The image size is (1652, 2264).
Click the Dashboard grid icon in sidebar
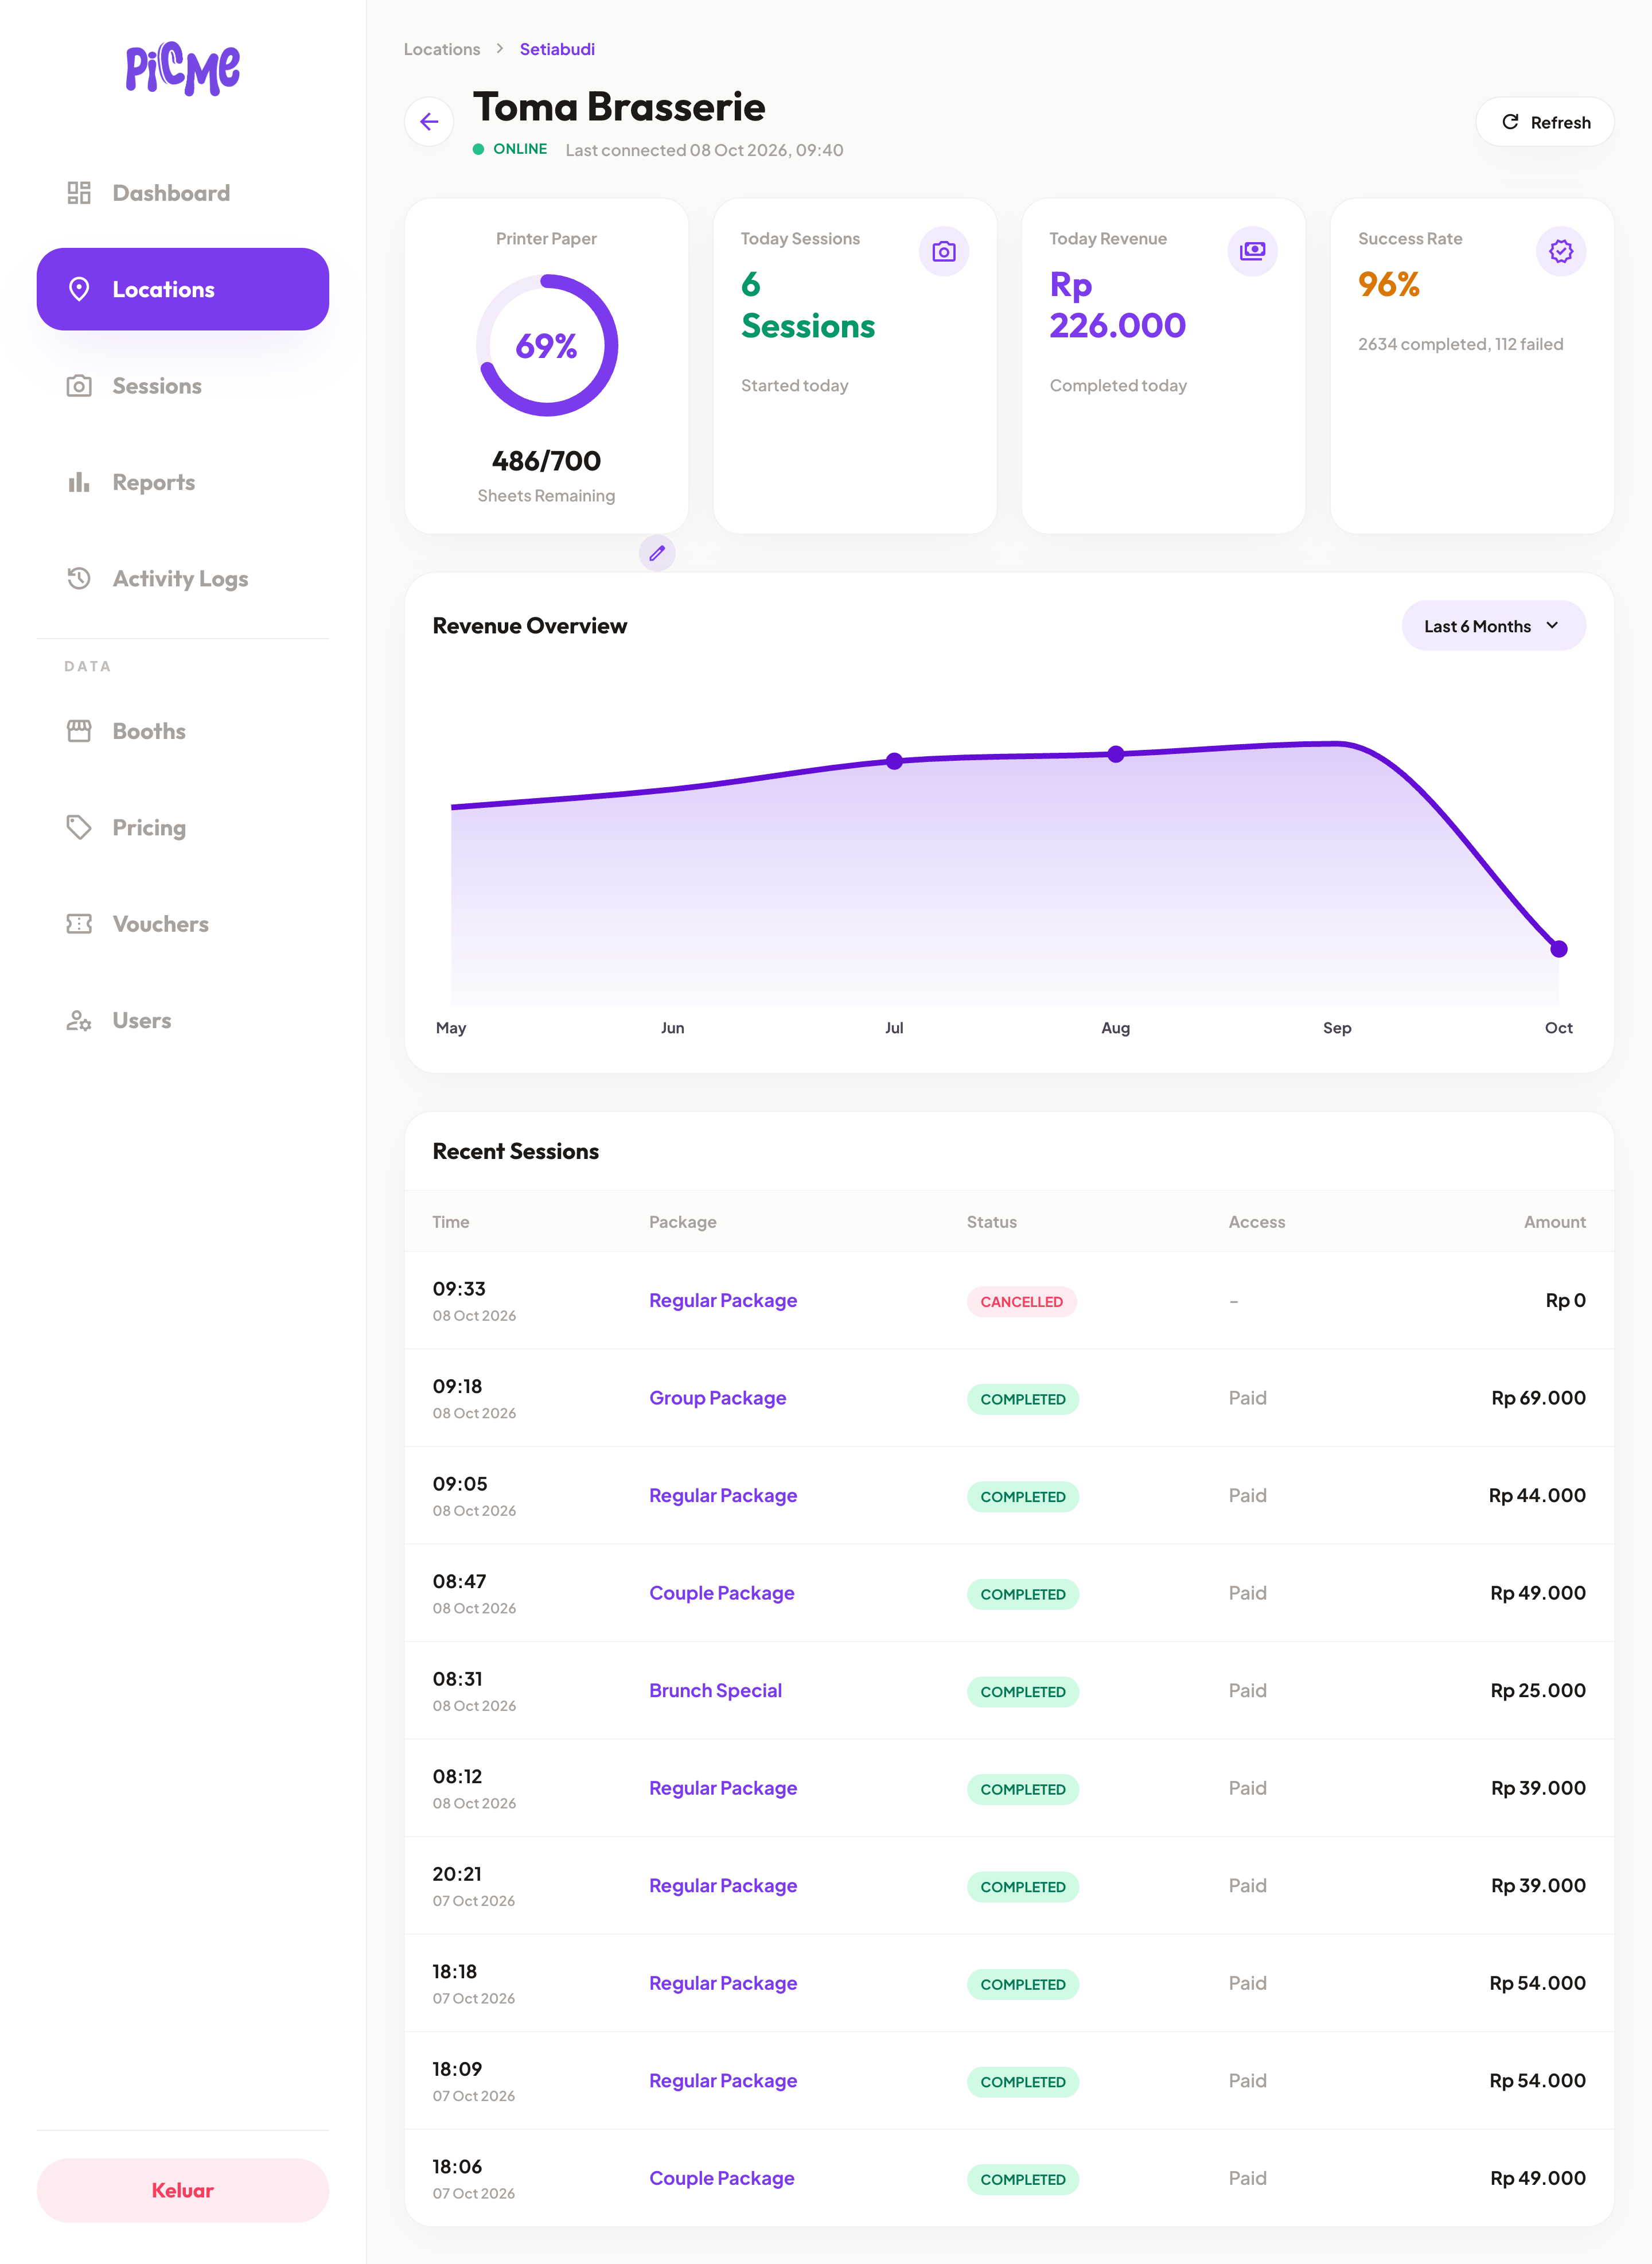79,193
